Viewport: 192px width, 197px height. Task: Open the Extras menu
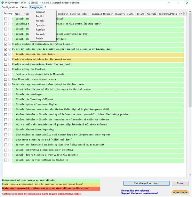pos(24,7)
